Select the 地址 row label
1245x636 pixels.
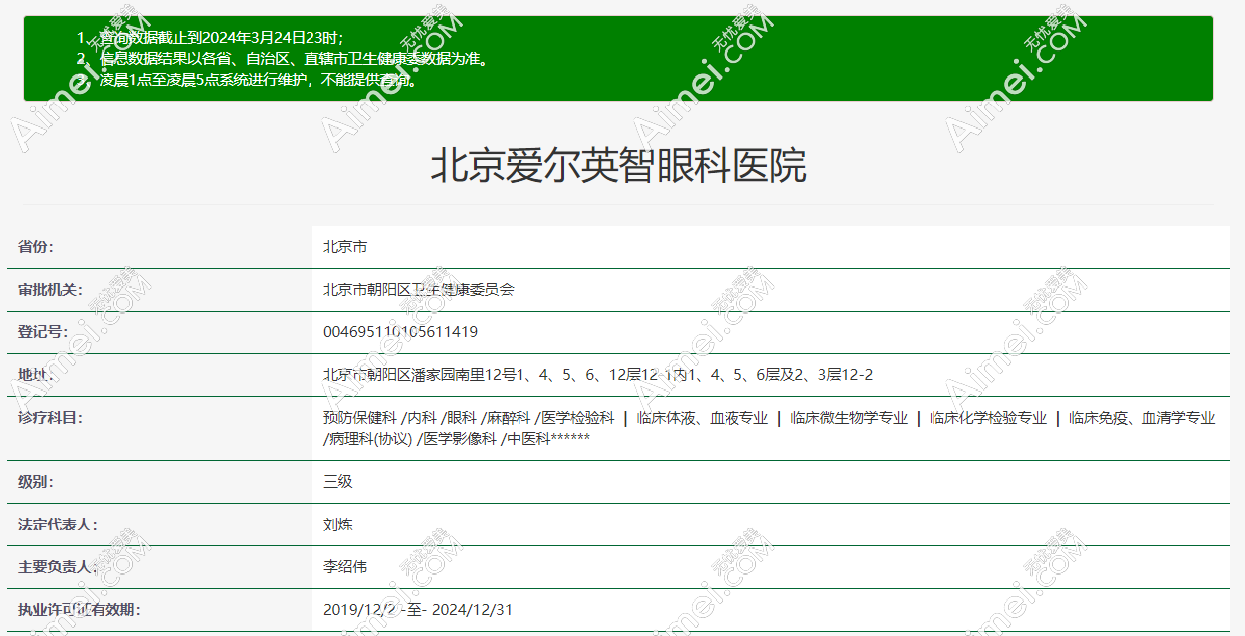pos(36,375)
